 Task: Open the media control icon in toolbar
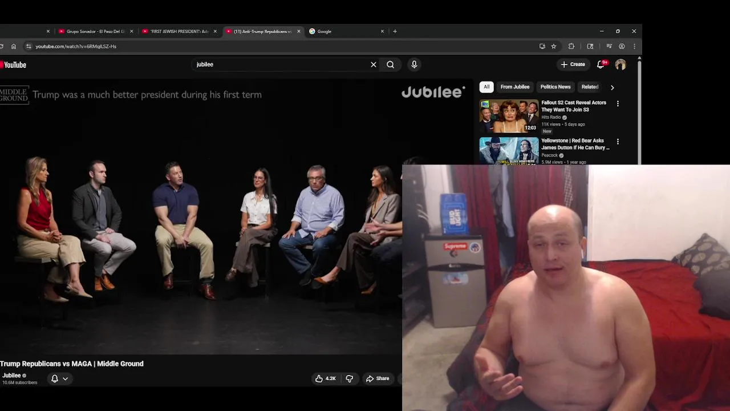(x=609, y=46)
